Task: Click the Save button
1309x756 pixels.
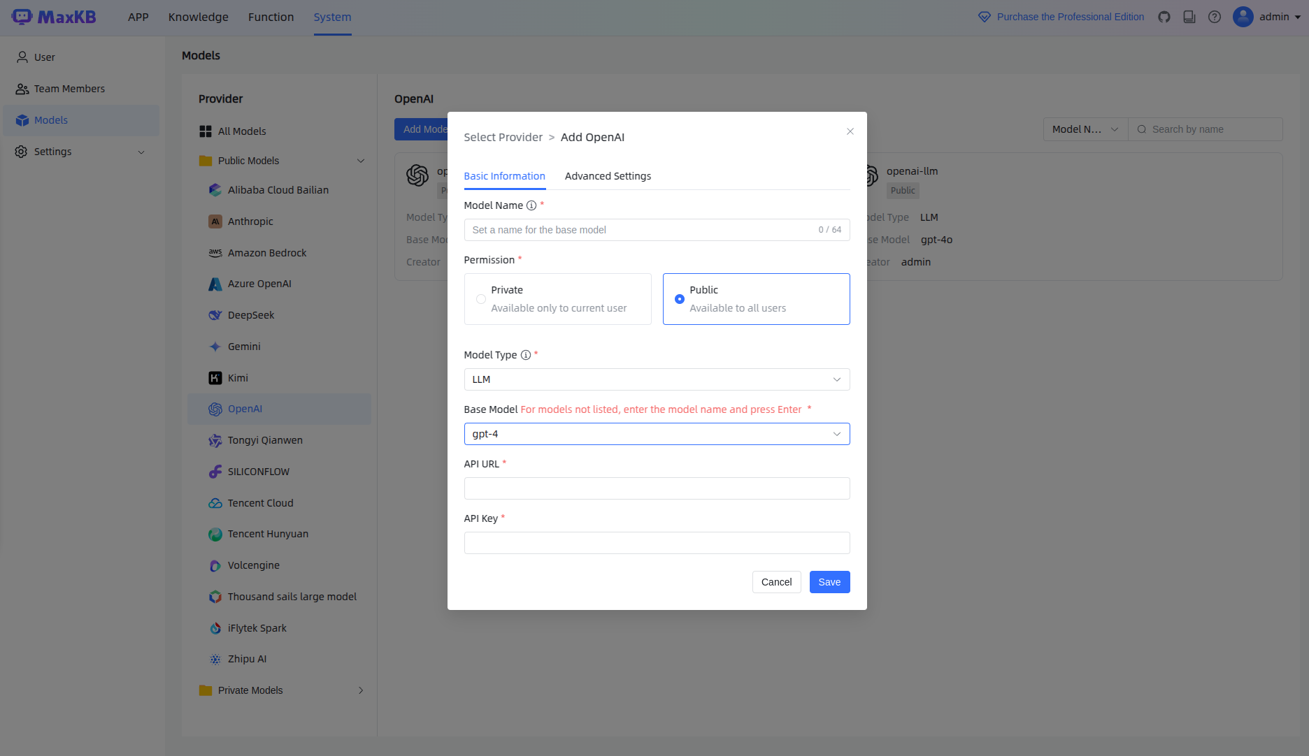Action: pyautogui.click(x=829, y=582)
